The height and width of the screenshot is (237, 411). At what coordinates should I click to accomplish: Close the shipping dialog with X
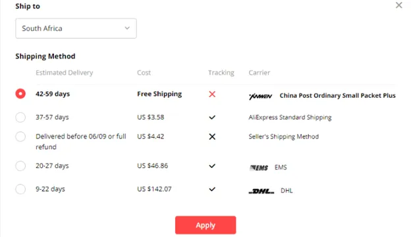pyautogui.click(x=399, y=5)
